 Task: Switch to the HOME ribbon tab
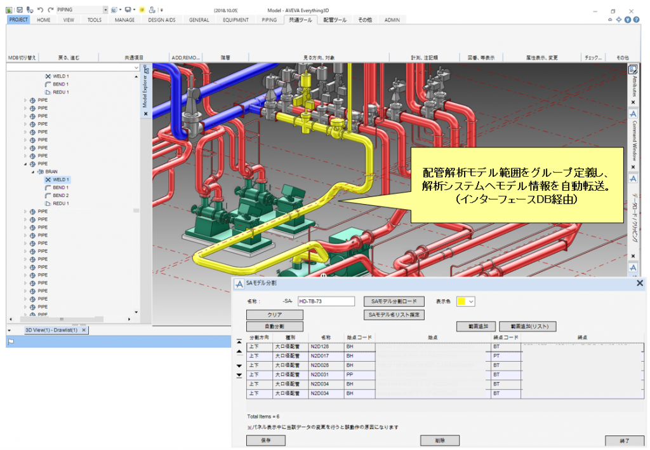(44, 20)
